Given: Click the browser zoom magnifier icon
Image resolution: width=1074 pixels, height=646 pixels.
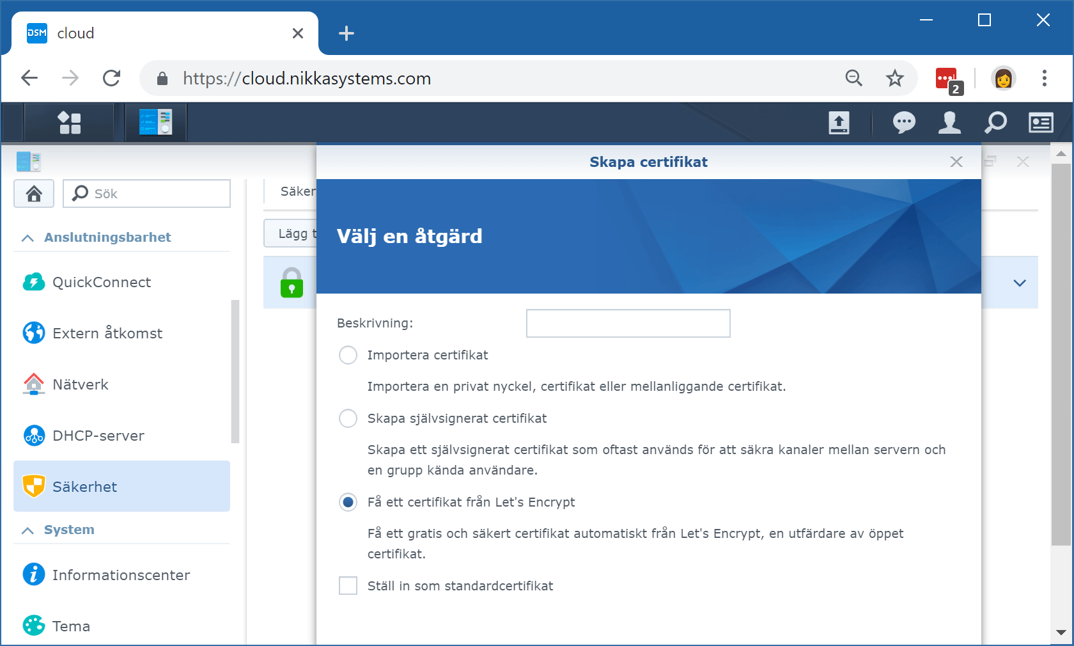Looking at the screenshot, I should (854, 78).
